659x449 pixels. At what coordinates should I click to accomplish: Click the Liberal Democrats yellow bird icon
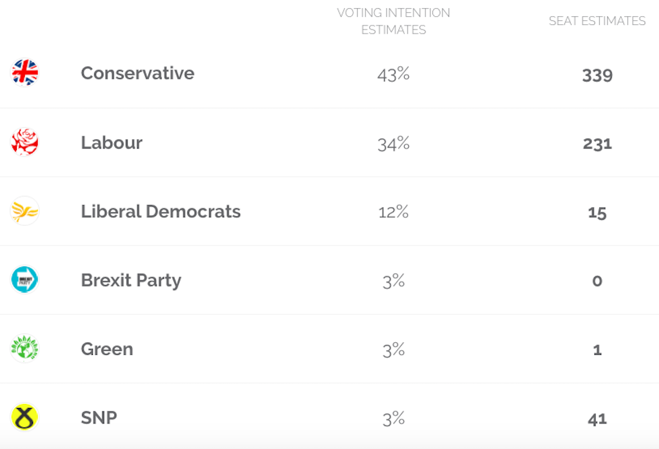tap(25, 211)
